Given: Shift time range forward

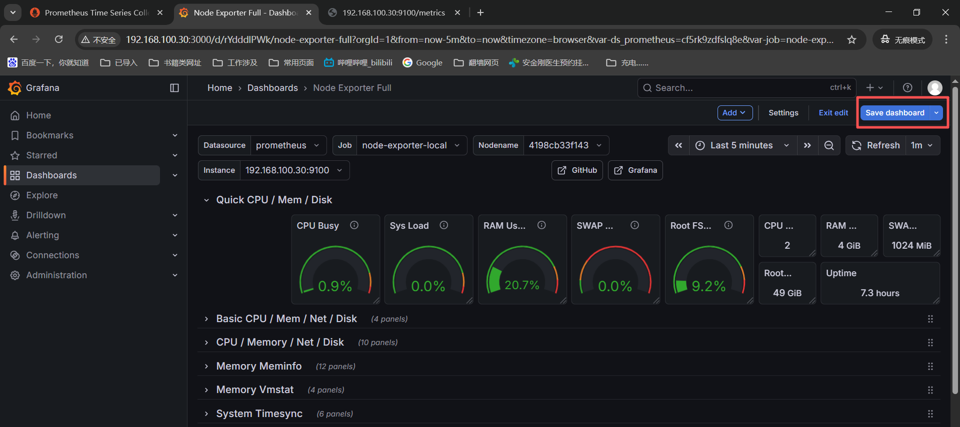Looking at the screenshot, I should coord(807,145).
